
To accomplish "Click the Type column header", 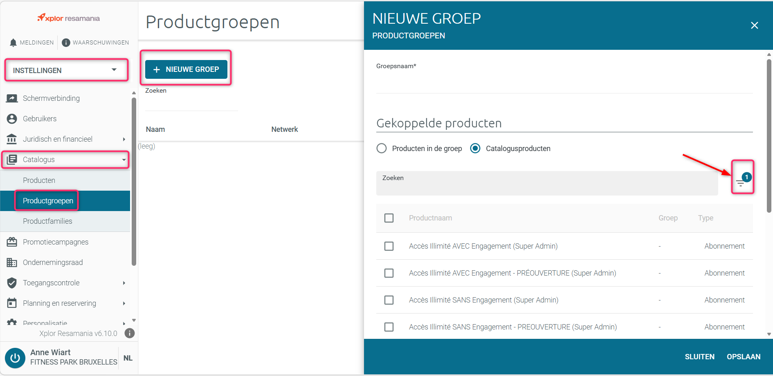I will [706, 218].
